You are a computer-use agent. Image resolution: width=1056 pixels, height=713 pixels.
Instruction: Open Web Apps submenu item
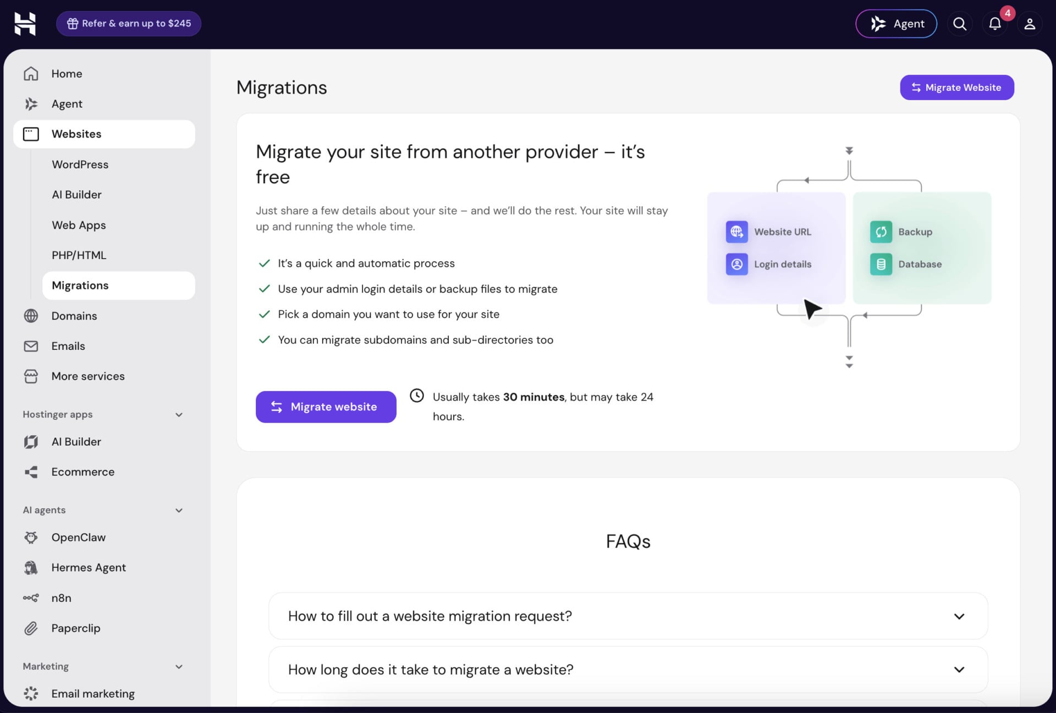pyautogui.click(x=118, y=225)
